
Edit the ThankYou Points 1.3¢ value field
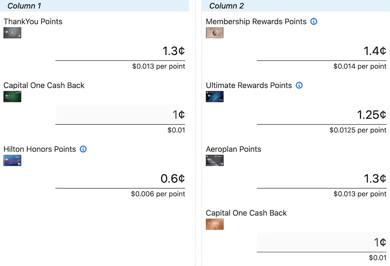click(120, 51)
